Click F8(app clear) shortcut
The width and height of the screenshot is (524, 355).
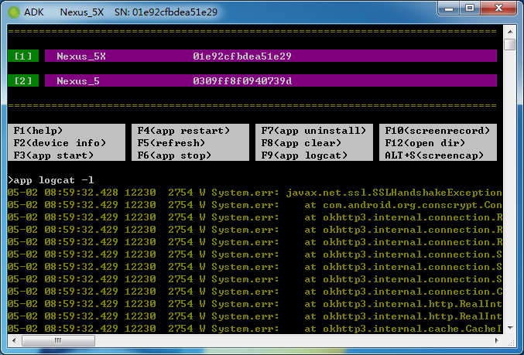click(x=301, y=143)
